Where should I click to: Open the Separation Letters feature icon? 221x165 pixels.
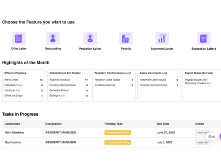pyautogui.click(x=204, y=38)
